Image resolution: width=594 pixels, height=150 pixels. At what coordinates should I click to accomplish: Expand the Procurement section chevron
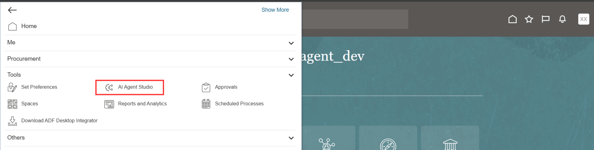291,59
